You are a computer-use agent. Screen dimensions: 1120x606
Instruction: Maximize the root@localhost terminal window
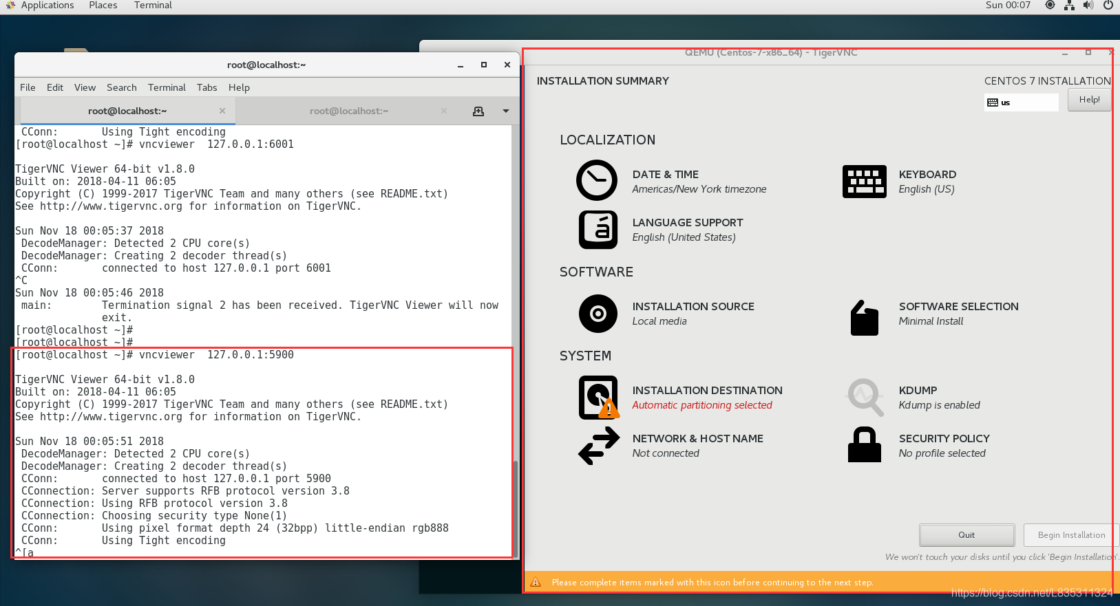[x=484, y=65]
